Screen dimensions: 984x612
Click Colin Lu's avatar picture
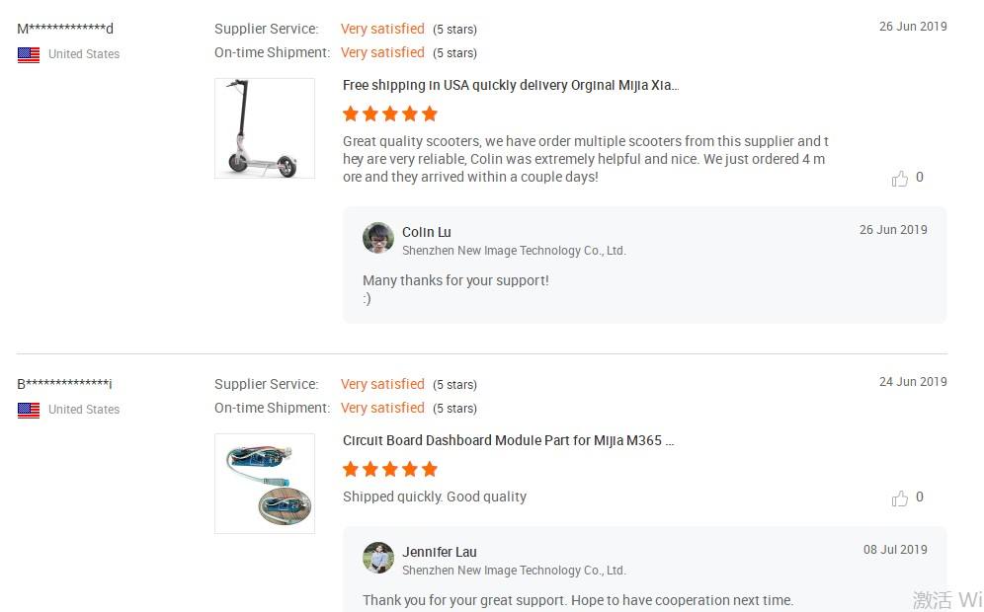pyautogui.click(x=378, y=238)
